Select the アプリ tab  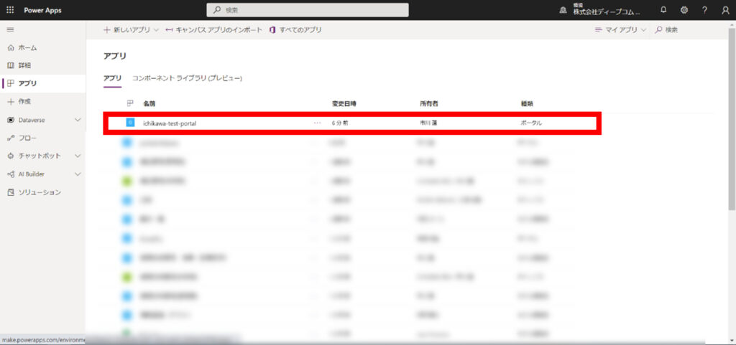(x=112, y=77)
